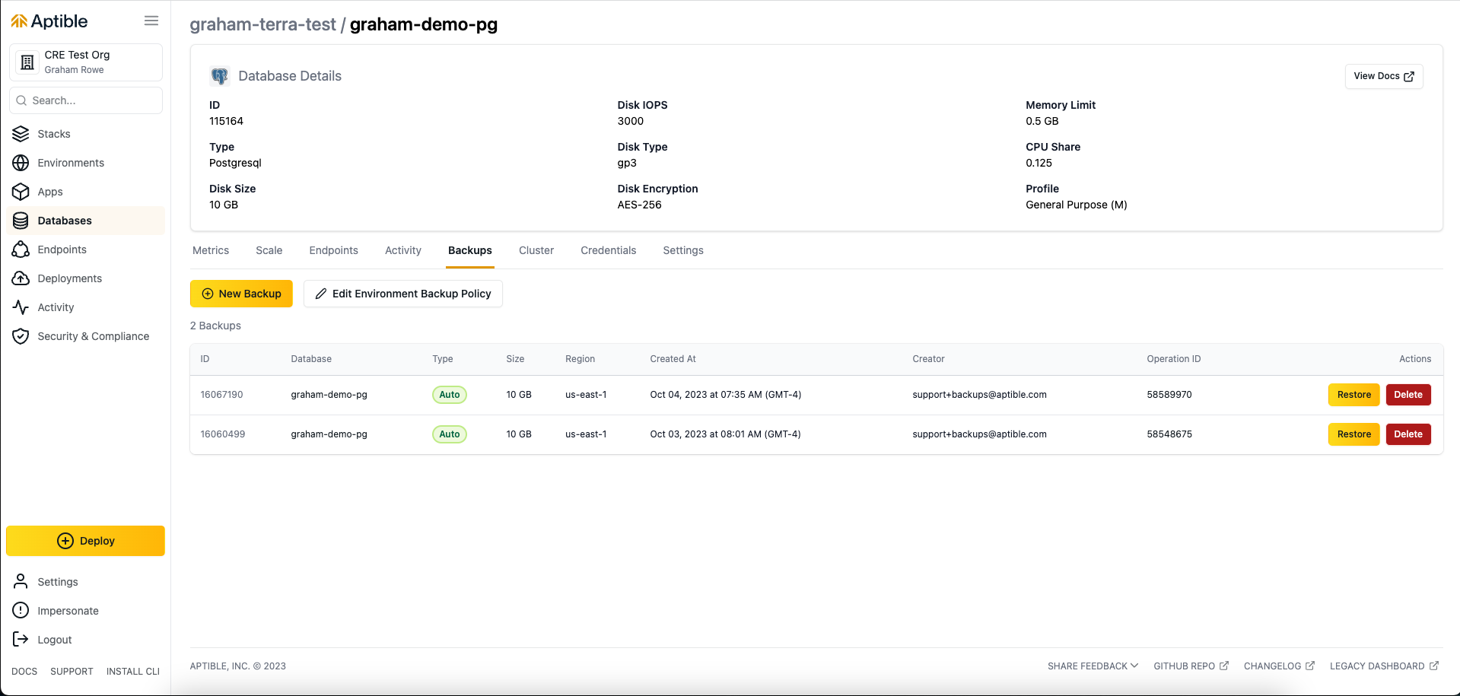Open the SUPPORT footer link

coord(72,671)
